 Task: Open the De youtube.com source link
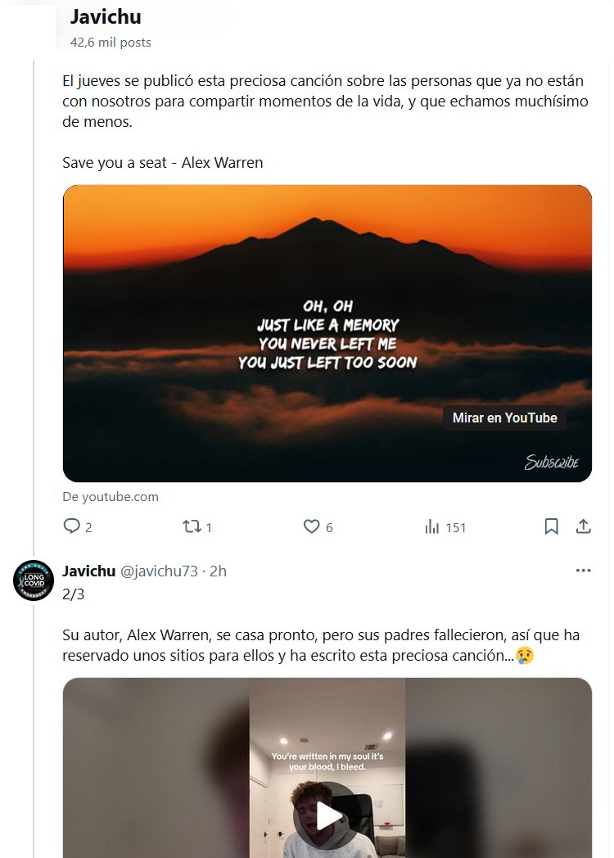[x=111, y=496]
